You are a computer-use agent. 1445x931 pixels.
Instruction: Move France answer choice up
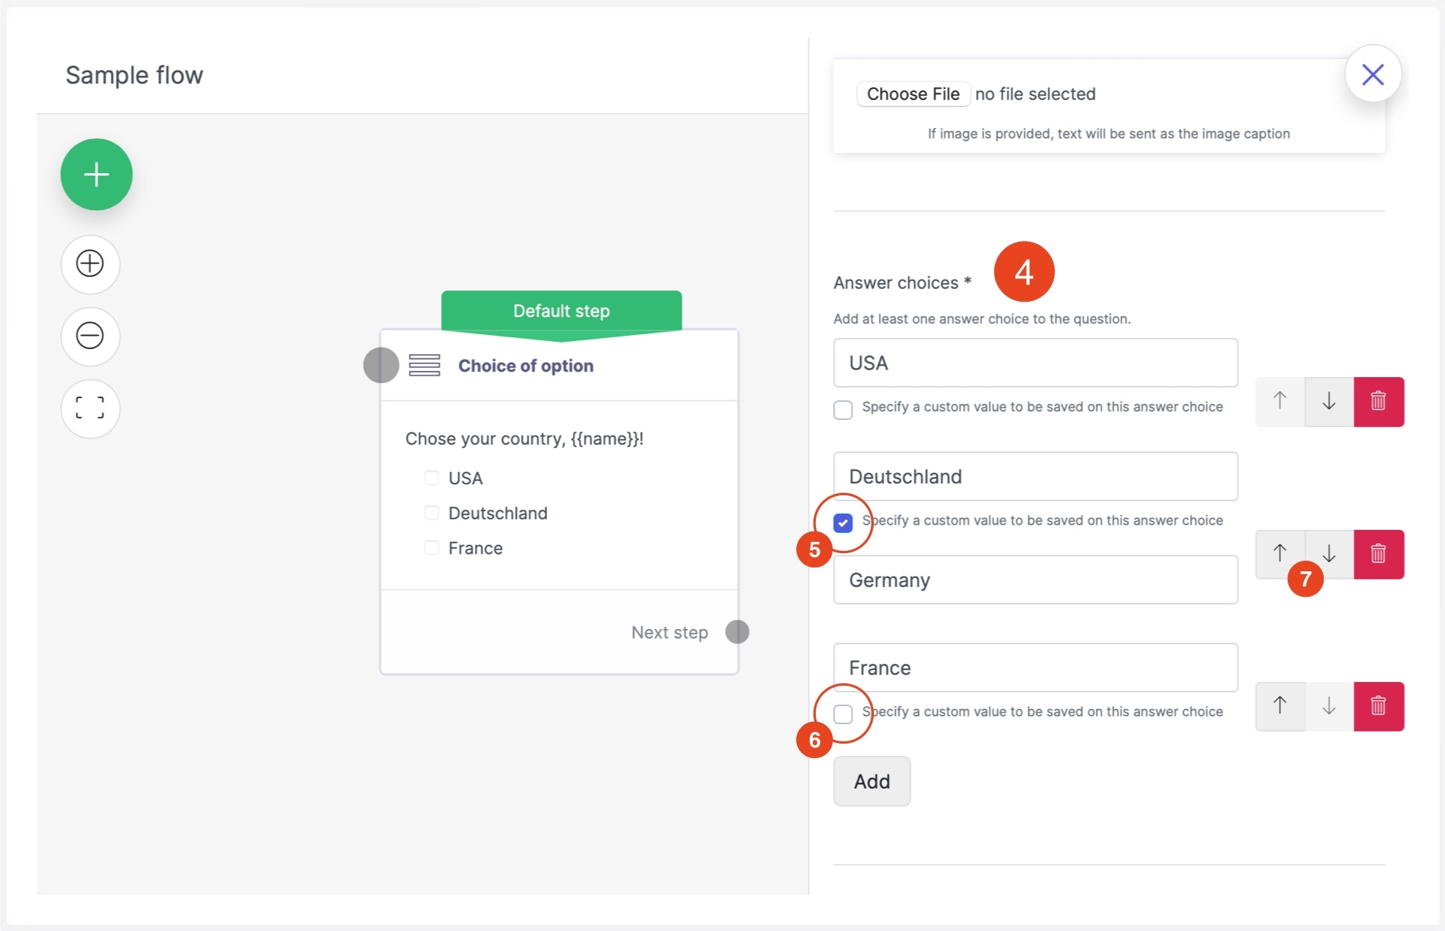tap(1279, 706)
